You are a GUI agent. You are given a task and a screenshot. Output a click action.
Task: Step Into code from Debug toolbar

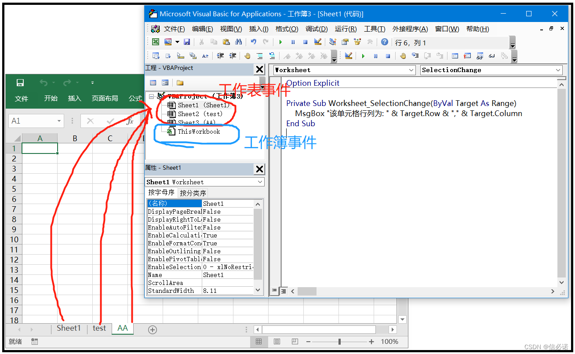415,56
